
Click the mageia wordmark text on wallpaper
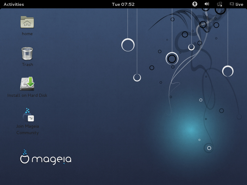tap(52, 160)
